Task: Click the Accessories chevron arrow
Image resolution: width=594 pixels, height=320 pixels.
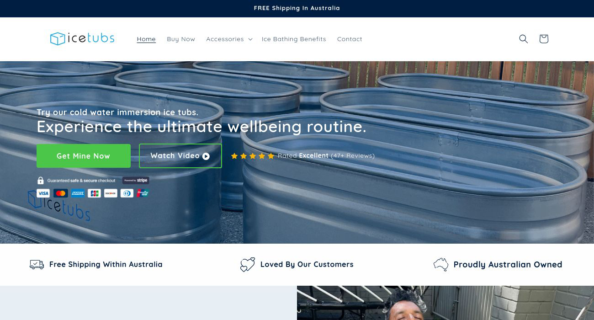Action: point(250,39)
